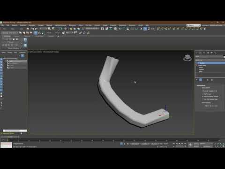Viewport: 225px width, 169px height.
Task: Open the Create tab of command panel
Action: (197, 53)
